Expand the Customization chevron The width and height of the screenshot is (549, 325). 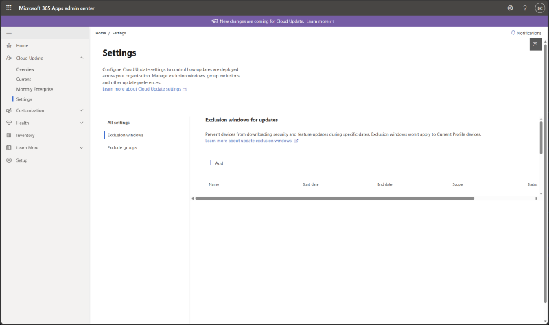(x=82, y=110)
